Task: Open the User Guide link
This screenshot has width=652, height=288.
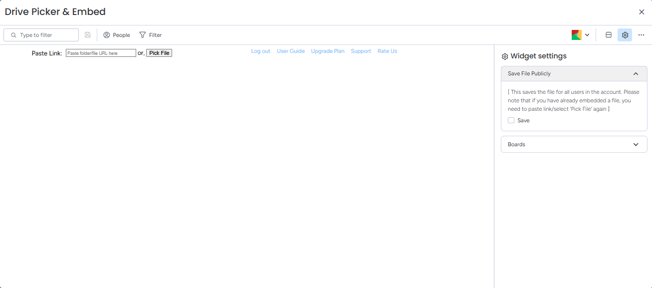Action: [x=291, y=51]
